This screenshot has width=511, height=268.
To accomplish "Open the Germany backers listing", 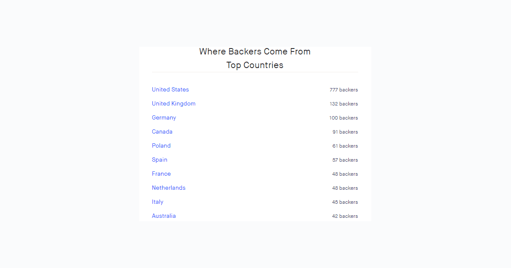I will tap(164, 117).
